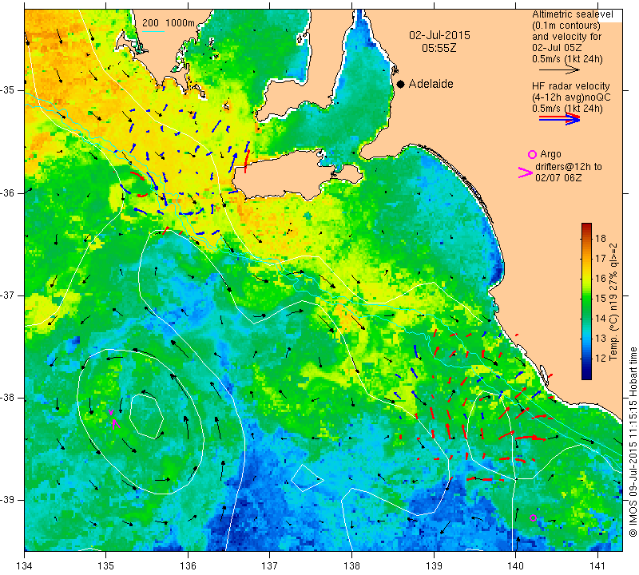639x575 pixels.
Task: Click the innermost eddy contour near 135.5E 38S
Action: point(147,417)
